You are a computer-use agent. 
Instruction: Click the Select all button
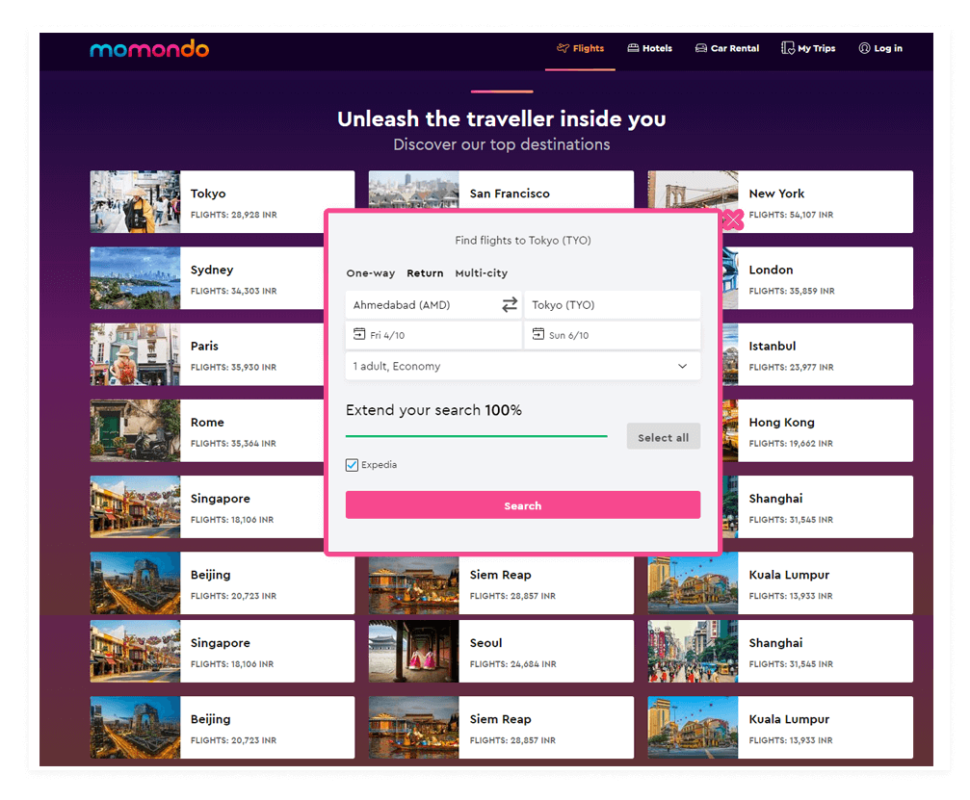[663, 436]
